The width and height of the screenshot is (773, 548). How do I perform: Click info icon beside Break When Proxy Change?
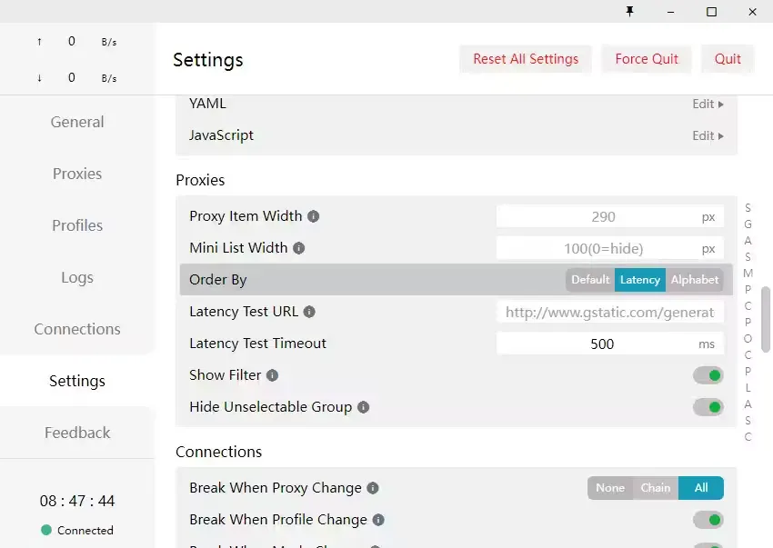(x=373, y=488)
